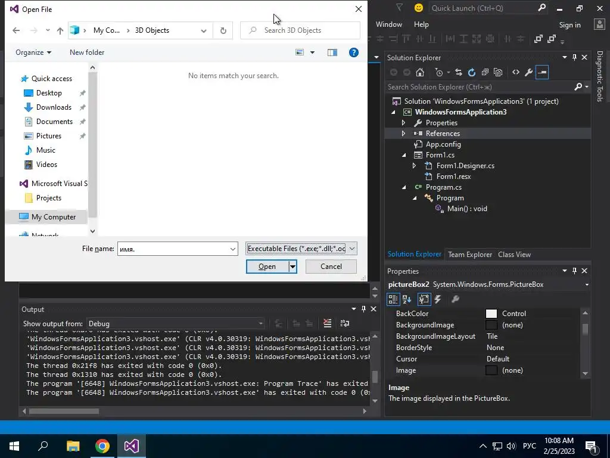The height and width of the screenshot is (458, 610).
Task: Refresh the Solution Explorer tree
Action: [472, 72]
